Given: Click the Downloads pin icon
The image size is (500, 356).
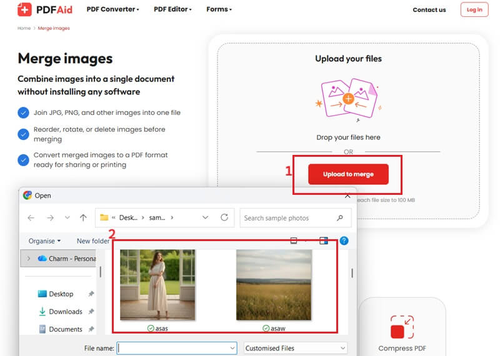Looking at the screenshot, I should coord(91,312).
